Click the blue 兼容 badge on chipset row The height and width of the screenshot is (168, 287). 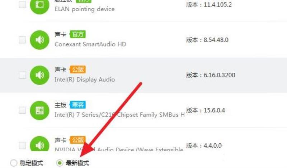click(77, 105)
